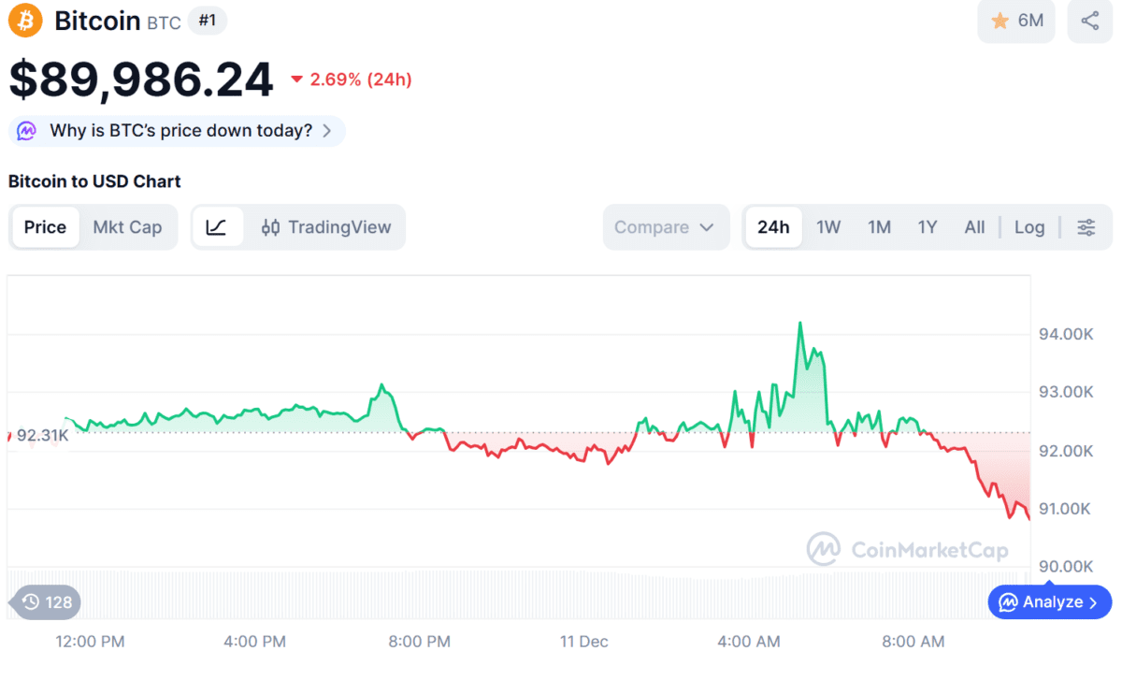Viewport: 1122px width, 680px height.
Task: Select the line chart view icon
Action: click(x=217, y=227)
